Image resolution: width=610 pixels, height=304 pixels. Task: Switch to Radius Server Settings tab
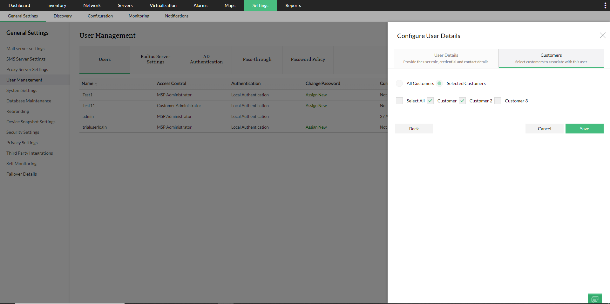point(155,59)
